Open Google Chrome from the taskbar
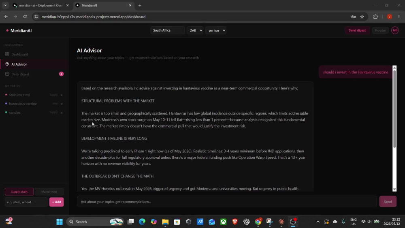 (x=258, y=222)
